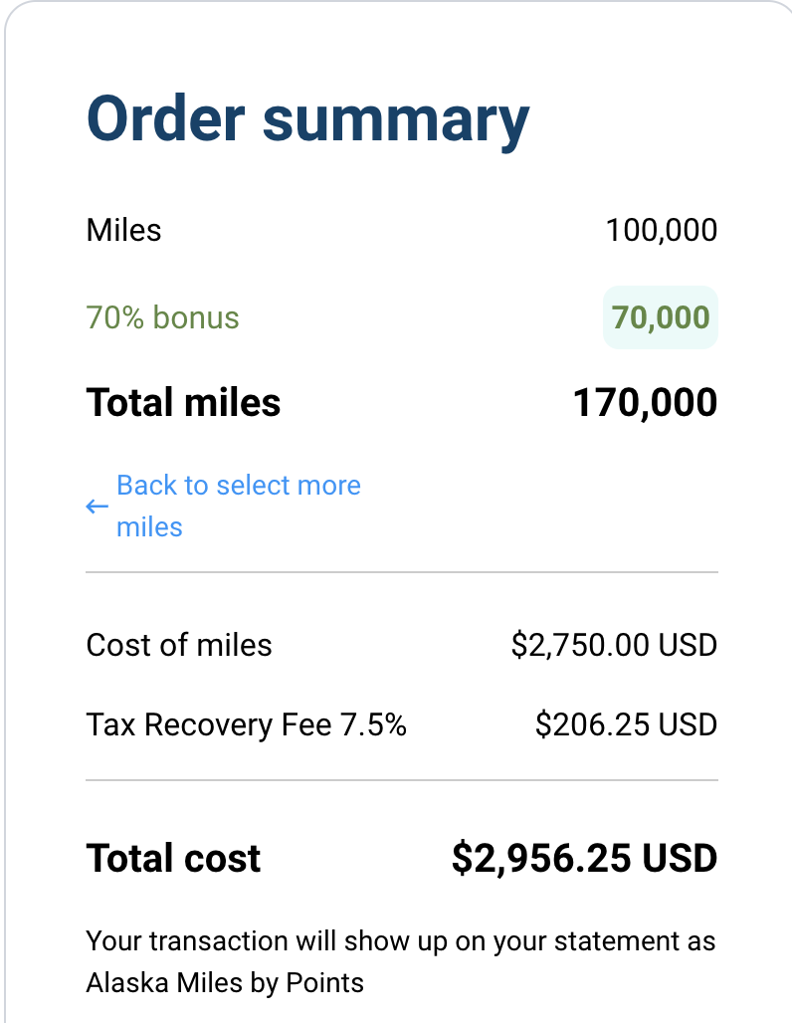Click the $206.25 USD tax amount
Image resolution: width=792 pixels, height=1023 pixels.
[626, 724]
